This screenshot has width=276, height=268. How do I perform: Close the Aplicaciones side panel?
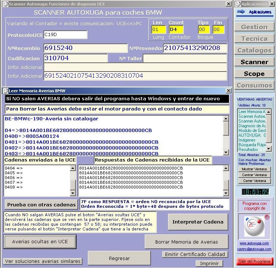click(x=272, y=4)
